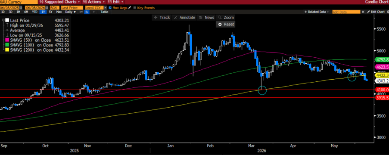Click the Add Data input field
This screenshot has height=155, width=389.
pos(346,12)
